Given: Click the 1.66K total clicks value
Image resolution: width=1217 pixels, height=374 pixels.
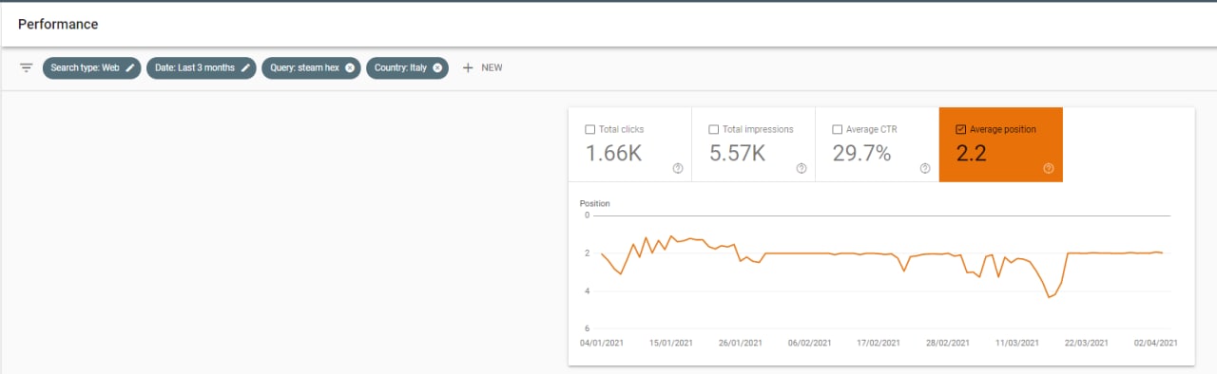Looking at the screenshot, I should pyautogui.click(x=613, y=154).
